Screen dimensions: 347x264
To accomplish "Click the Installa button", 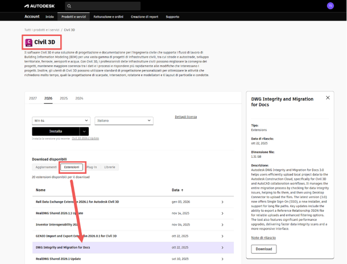I will click(56, 132).
